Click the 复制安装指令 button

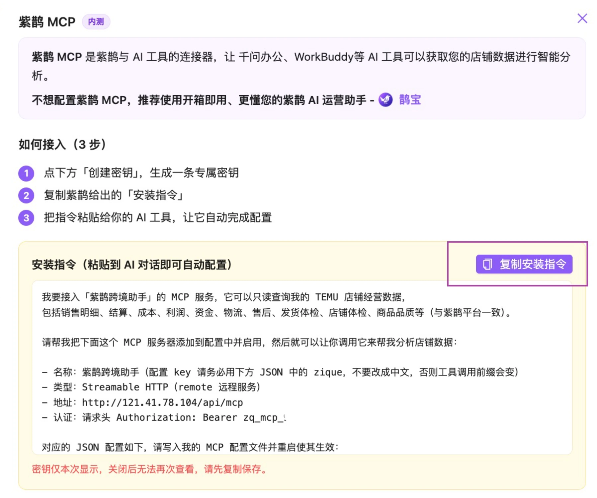524,264
